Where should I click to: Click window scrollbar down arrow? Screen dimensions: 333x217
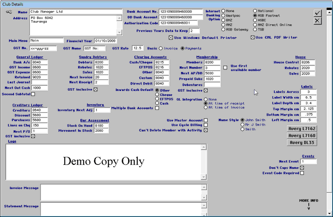click(329, 213)
